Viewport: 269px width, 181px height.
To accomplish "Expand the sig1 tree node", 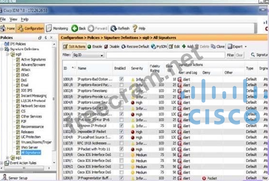I will pyautogui.click(x=7, y=158).
